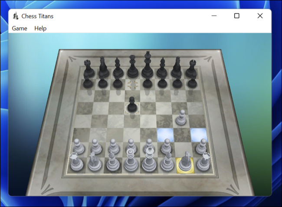Select the white king
282x207 pixels.
tap(149, 160)
